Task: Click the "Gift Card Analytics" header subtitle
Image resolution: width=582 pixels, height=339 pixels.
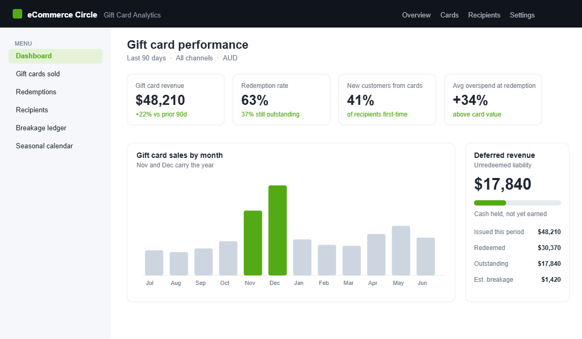Action: [132, 15]
